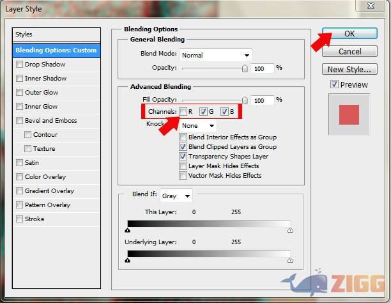The image size is (391, 303).
Task: Enable Blend Interior Effects as Group
Action: 183,137
